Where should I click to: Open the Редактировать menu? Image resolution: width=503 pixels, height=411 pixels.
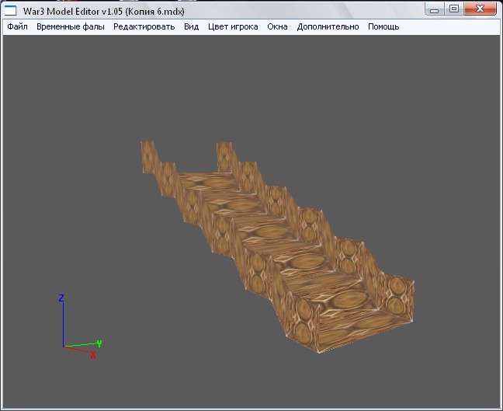(144, 26)
